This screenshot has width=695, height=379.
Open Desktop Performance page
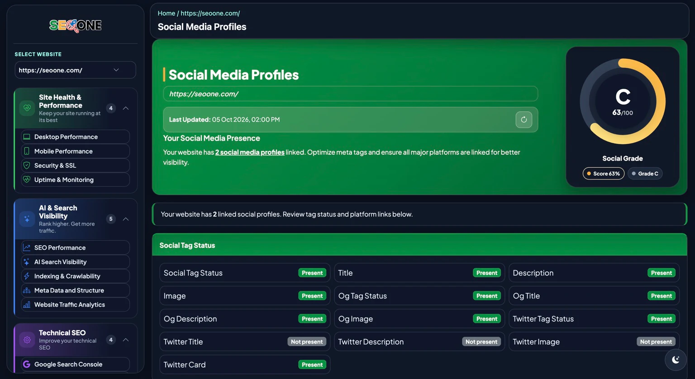(x=76, y=137)
